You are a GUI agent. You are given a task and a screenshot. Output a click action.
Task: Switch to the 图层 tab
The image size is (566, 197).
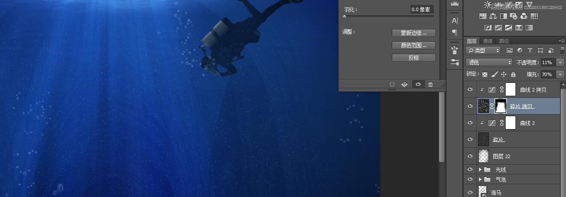472,41
